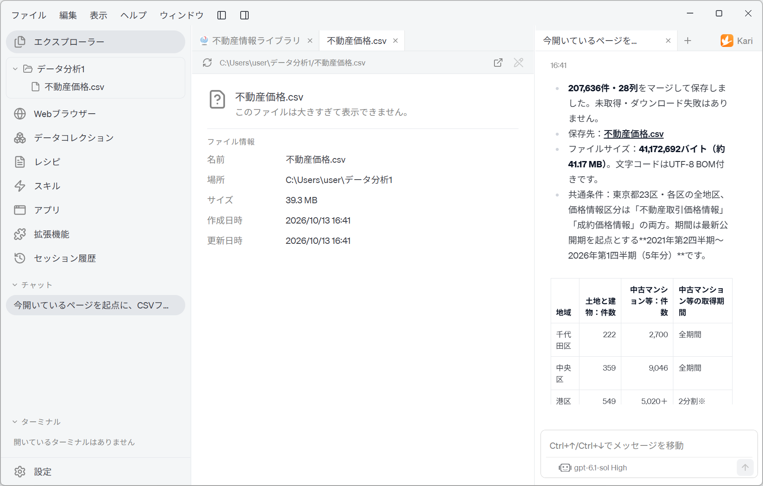
Task: Open セッション履歴 in sidebar
Action: (x=96, y=258)
